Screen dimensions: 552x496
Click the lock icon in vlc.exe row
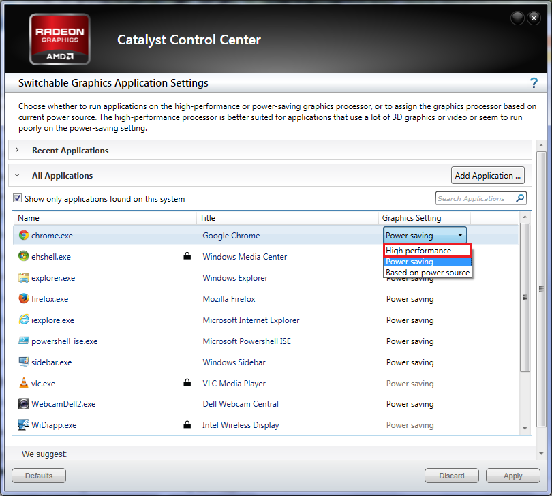[x=187, y=382]
